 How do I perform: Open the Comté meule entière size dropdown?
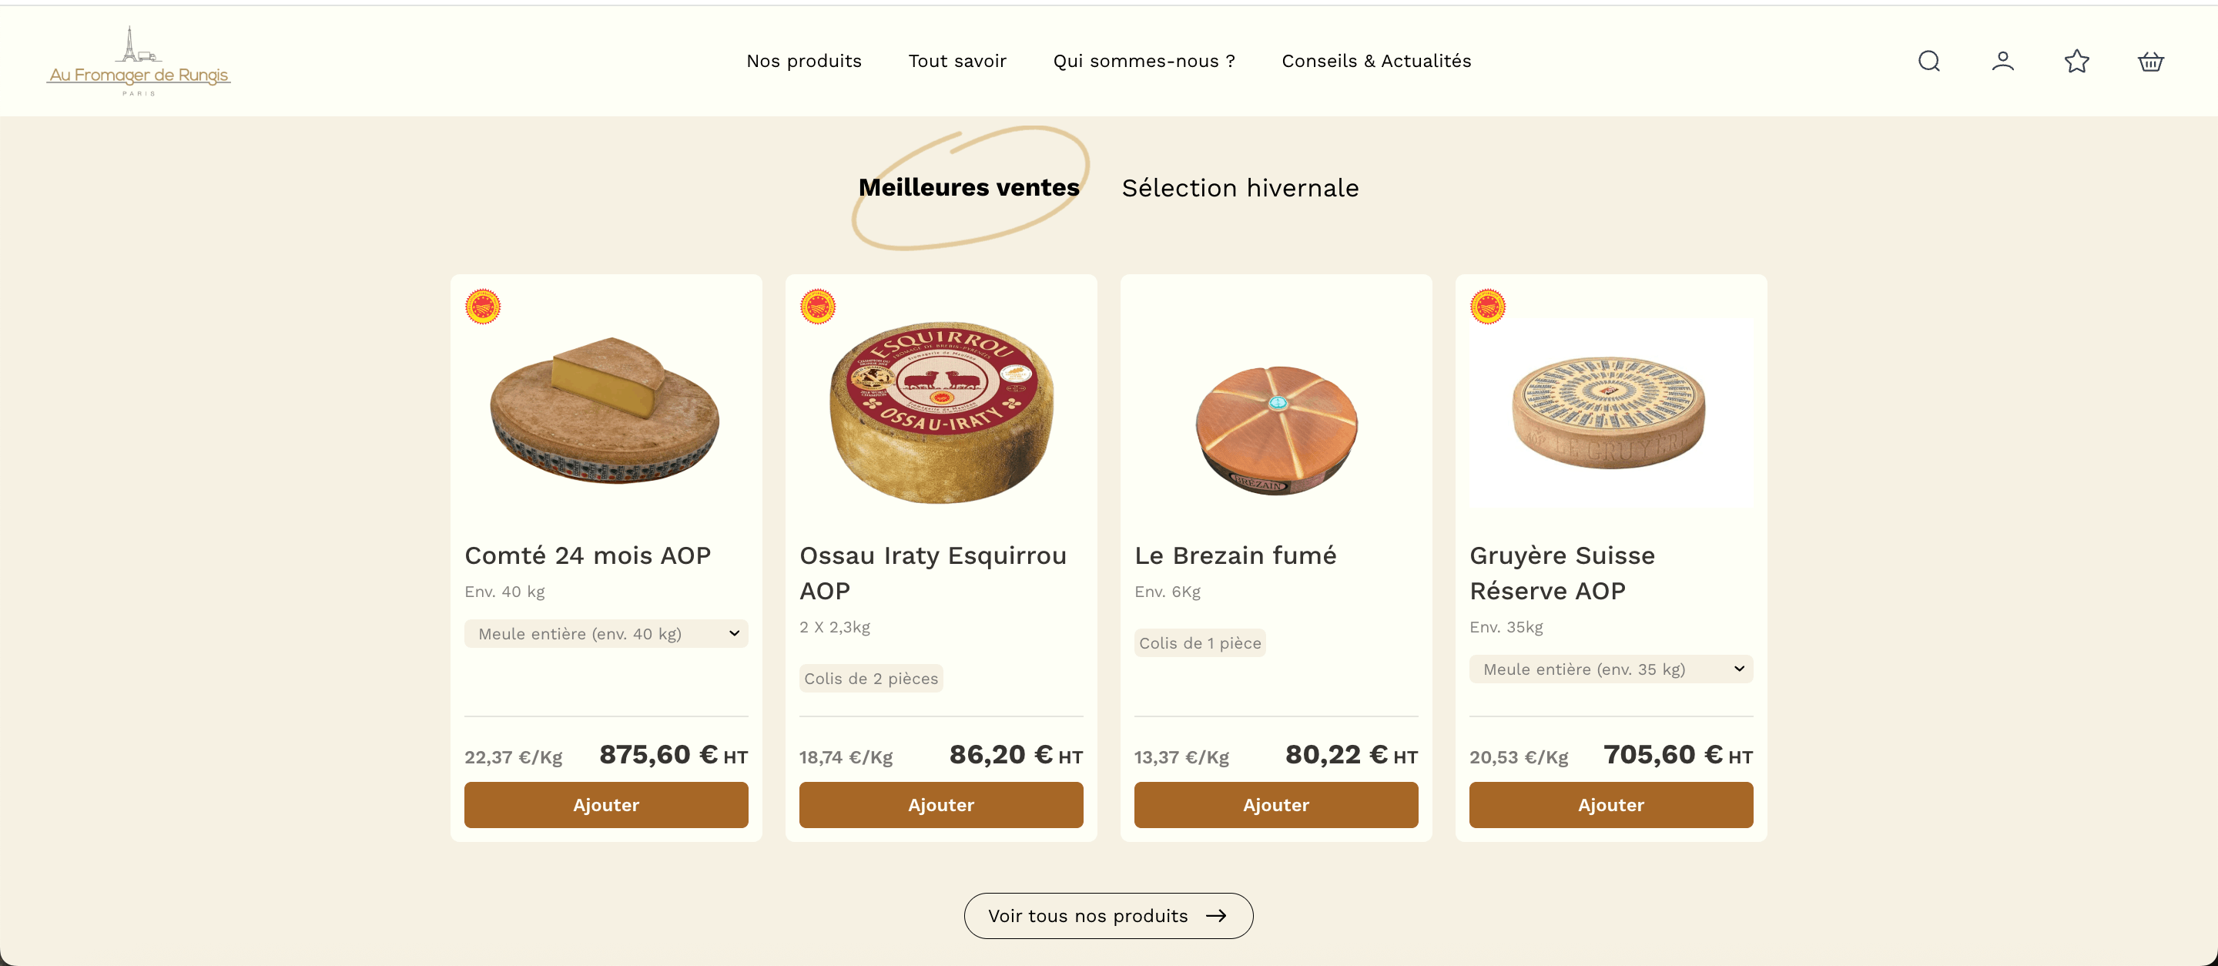[605, 634]
